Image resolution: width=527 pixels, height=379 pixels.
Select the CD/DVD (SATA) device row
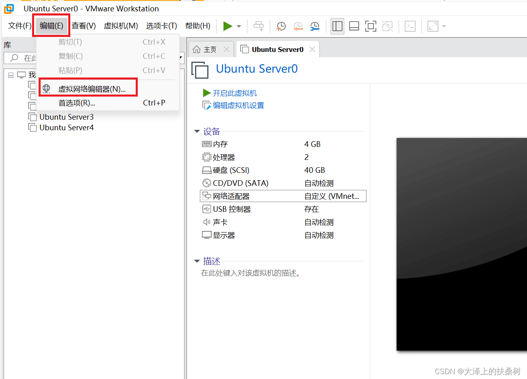click(283, 183)
